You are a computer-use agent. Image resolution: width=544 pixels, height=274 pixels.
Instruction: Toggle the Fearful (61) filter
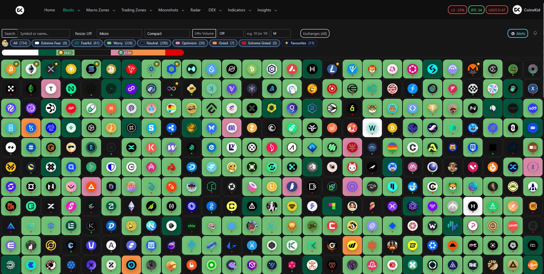click(87, 43)
